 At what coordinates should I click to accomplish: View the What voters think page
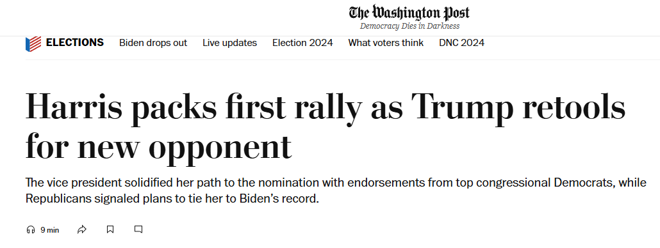pyautogui.click(x=386, y=43)
